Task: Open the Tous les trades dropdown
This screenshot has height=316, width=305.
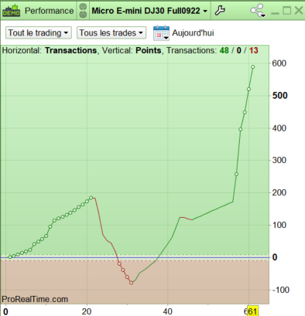Action: point(111,33)
